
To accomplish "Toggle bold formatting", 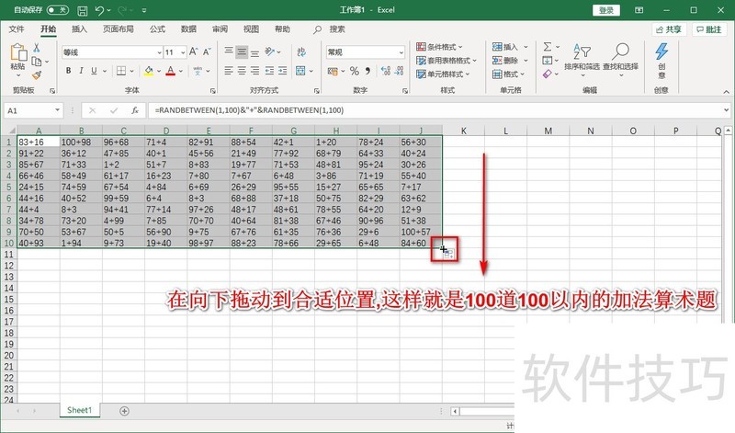I will pos(68,71).
